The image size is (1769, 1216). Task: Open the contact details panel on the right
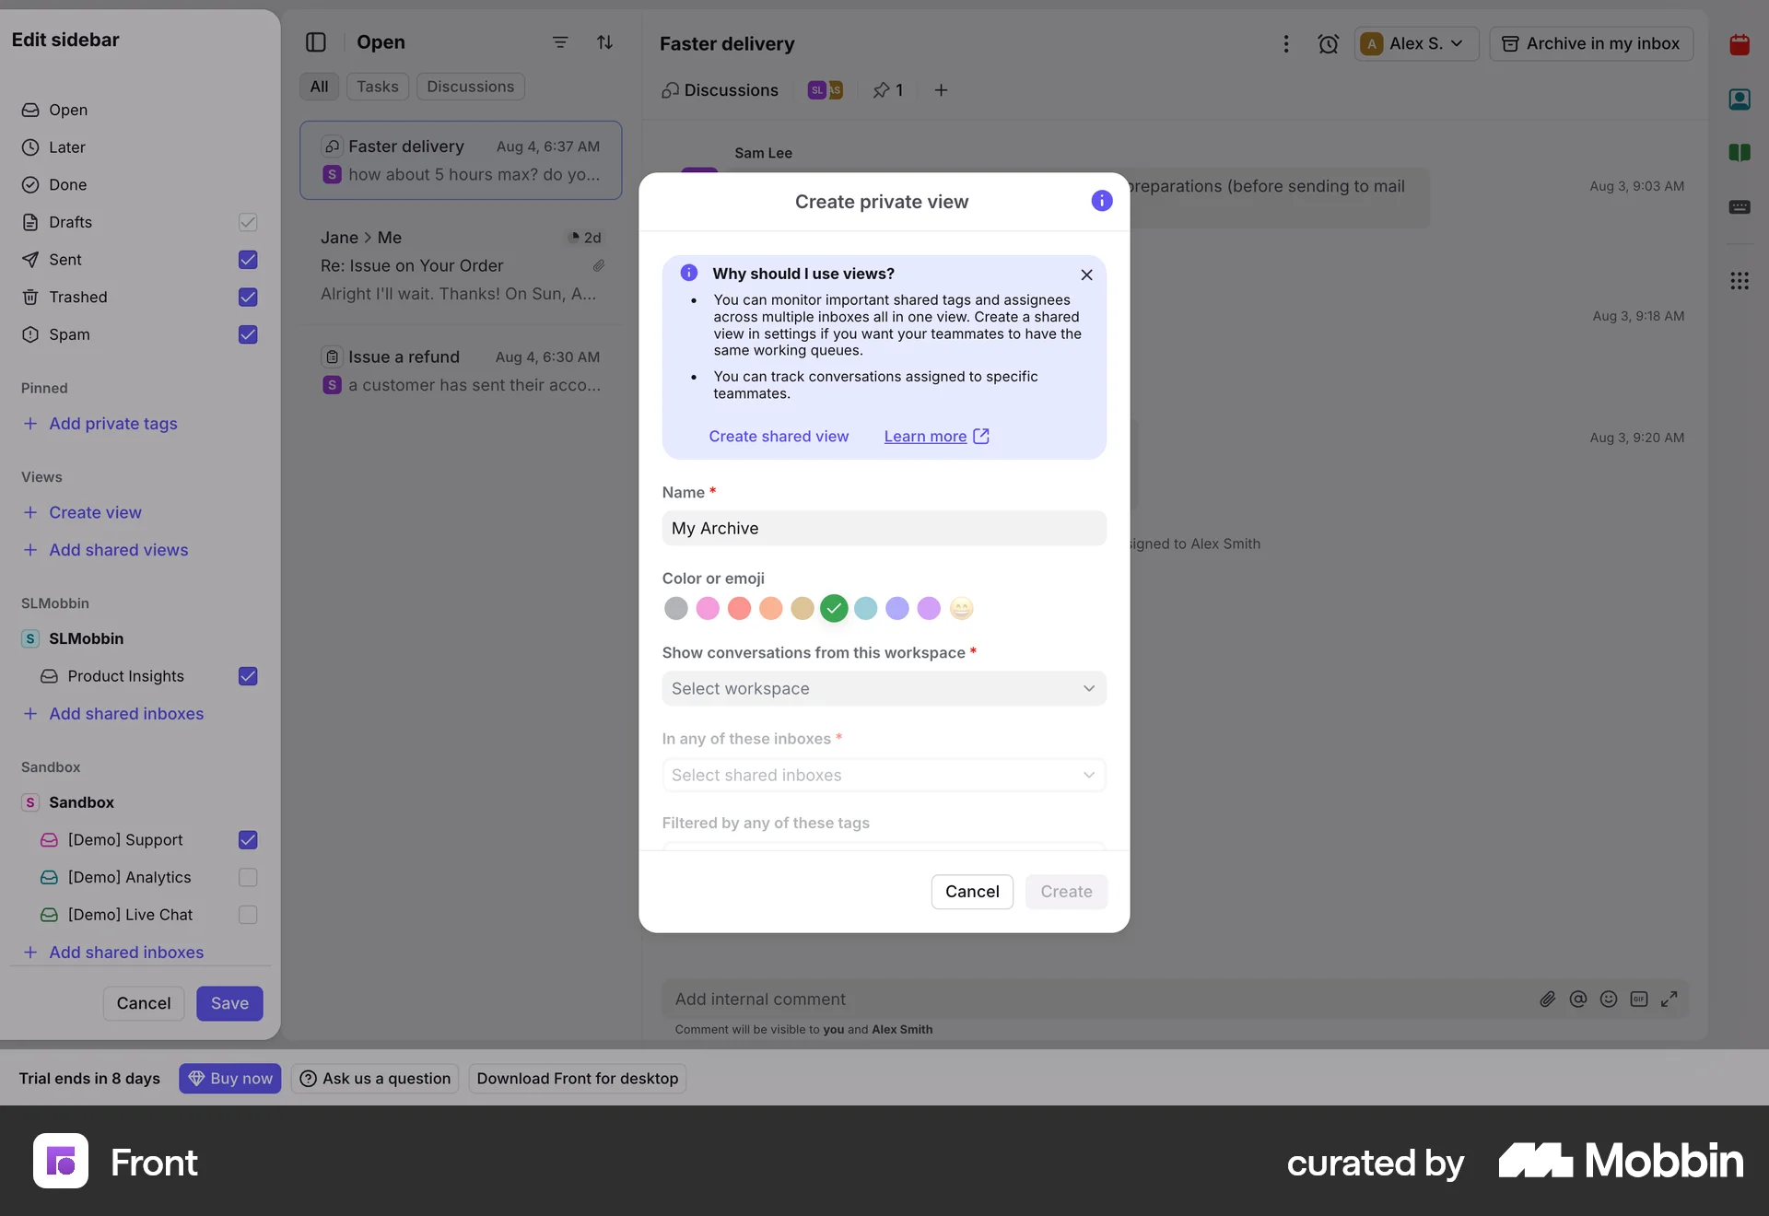coord(1740,99)
